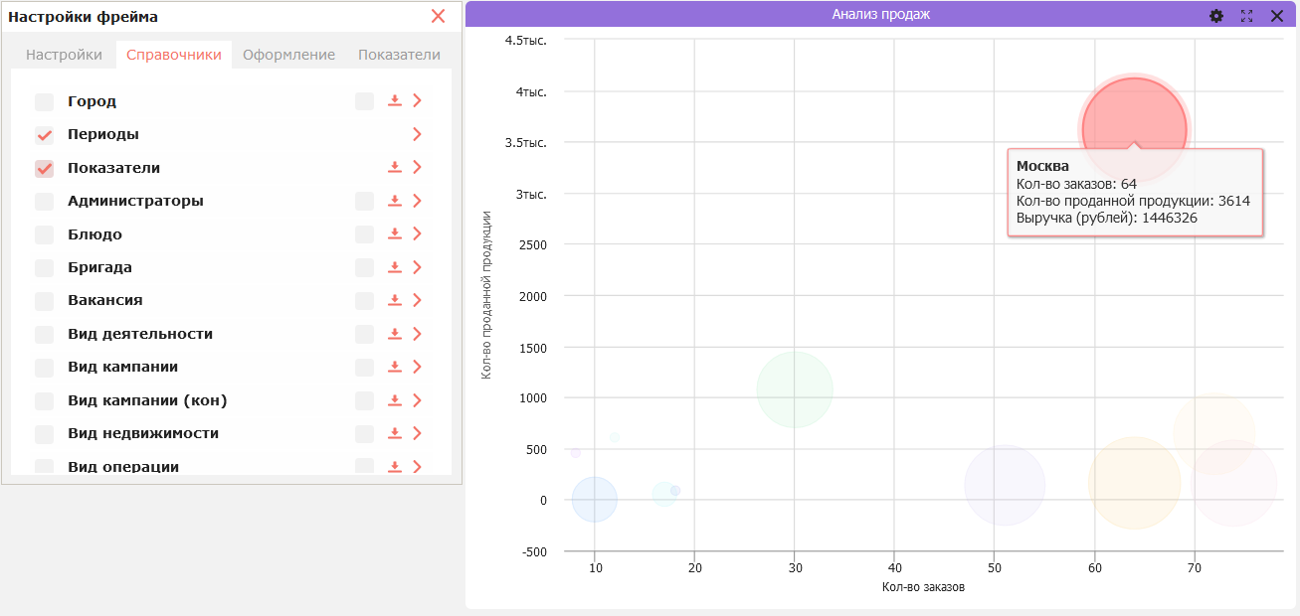Check the main Вакансия checkbox
Viewport: 1300px width, 616px height.
(x=45, y=301)
